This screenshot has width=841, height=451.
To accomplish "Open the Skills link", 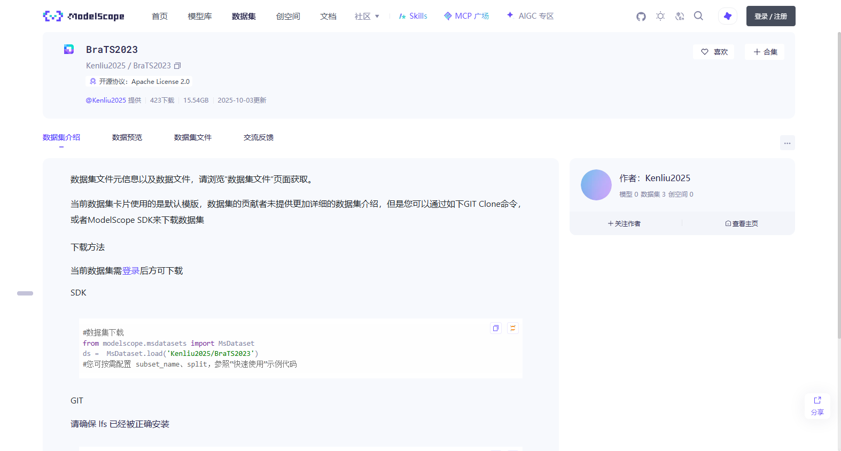I will coord(413,16).
